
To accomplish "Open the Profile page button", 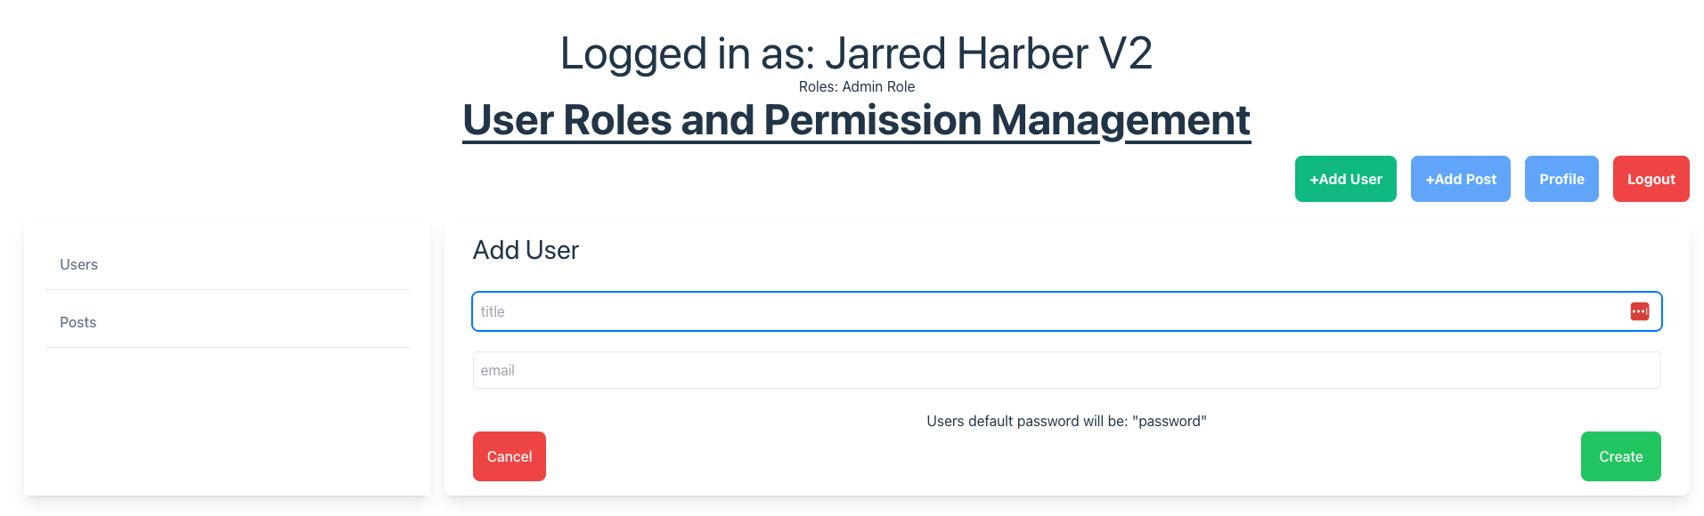I will tap(1561, 179).
